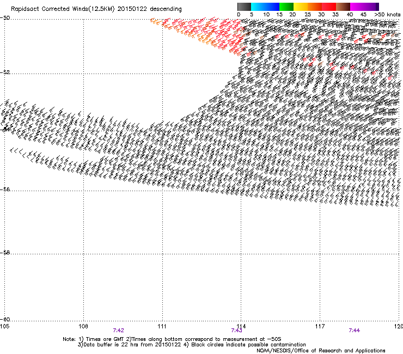
Task: Click the NOAA/NESDIS Office of Research credit line
Action: pos(321,351)
